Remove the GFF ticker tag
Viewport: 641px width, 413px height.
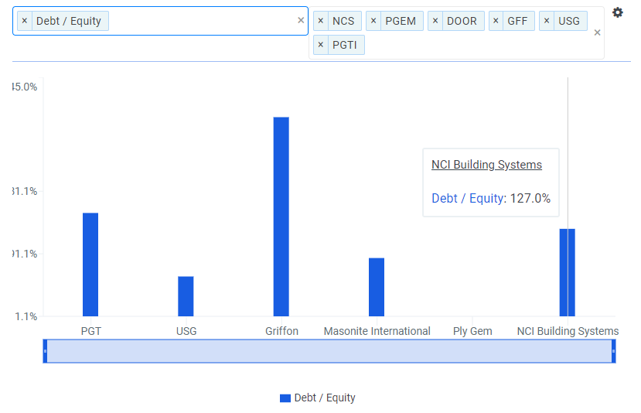(496, 21)
